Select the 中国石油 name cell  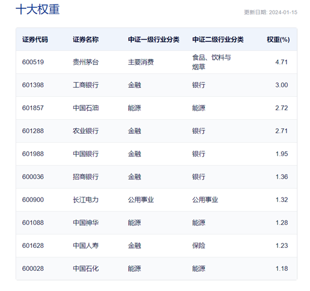86,108
